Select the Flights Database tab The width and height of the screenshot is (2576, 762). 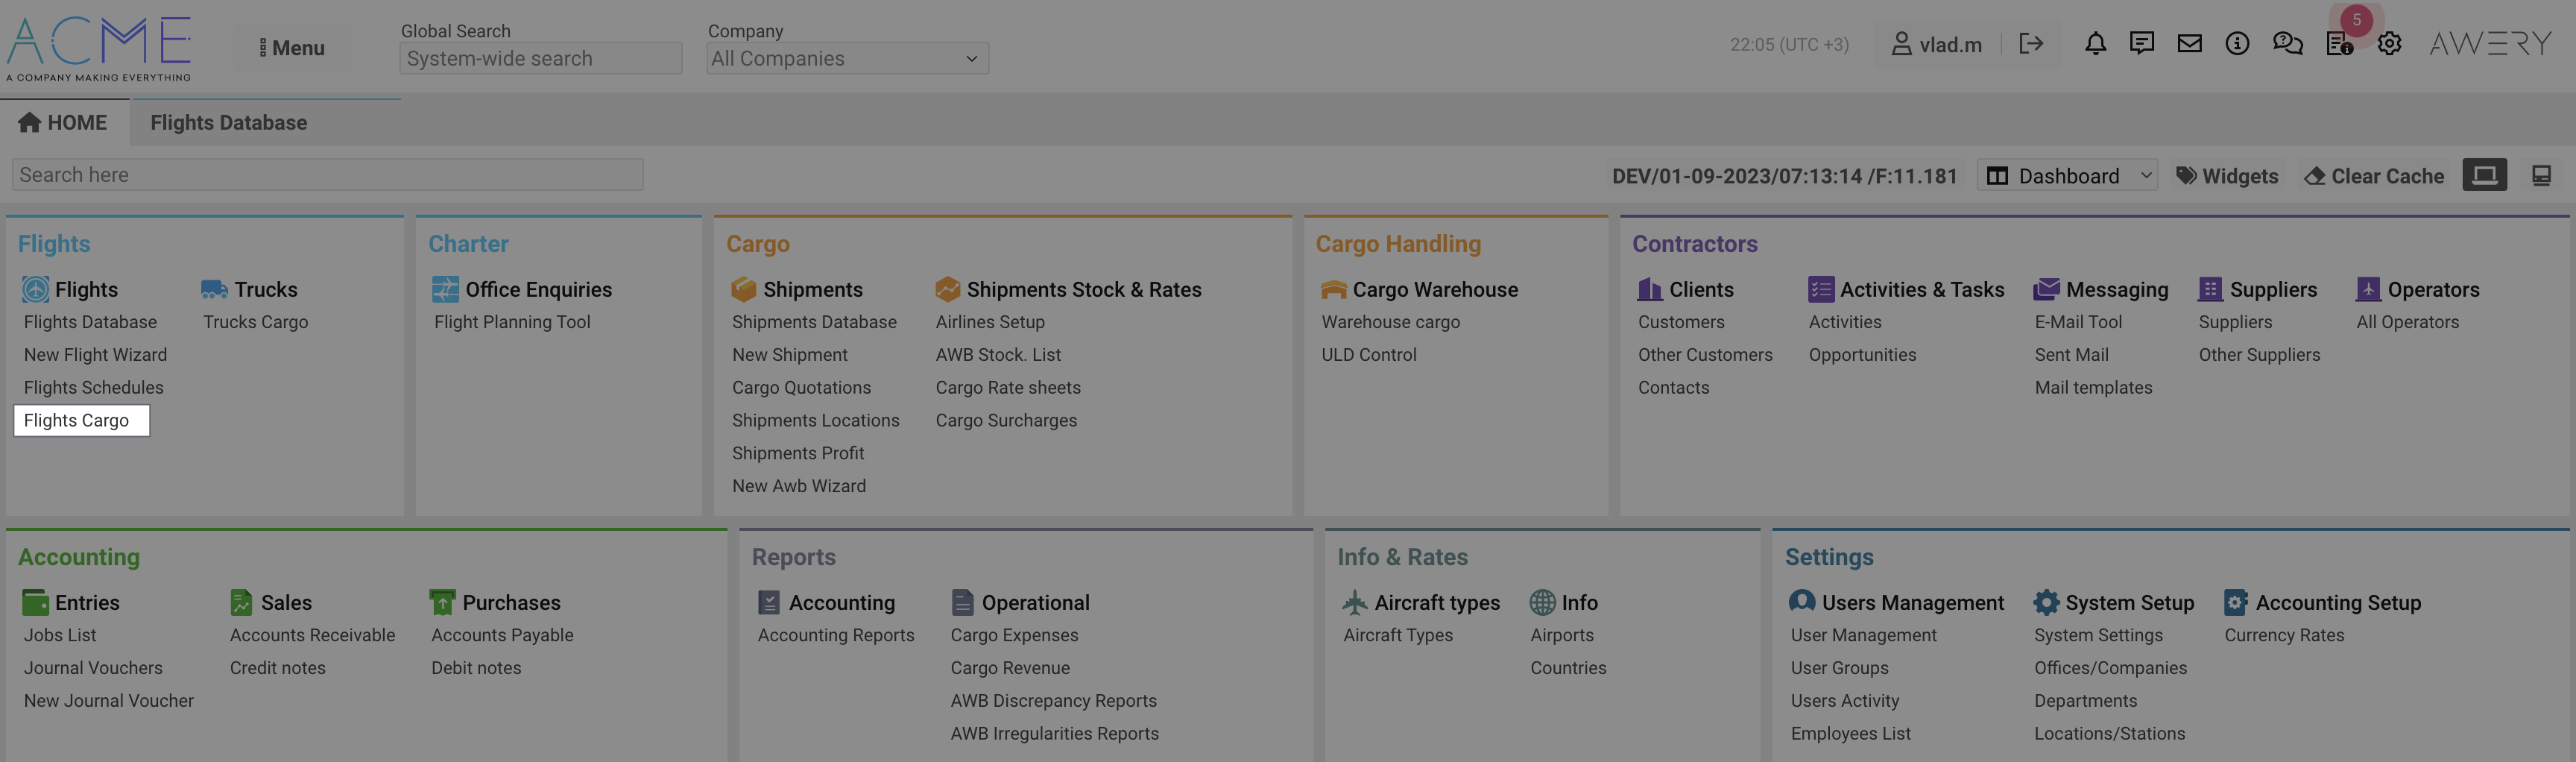228,122
